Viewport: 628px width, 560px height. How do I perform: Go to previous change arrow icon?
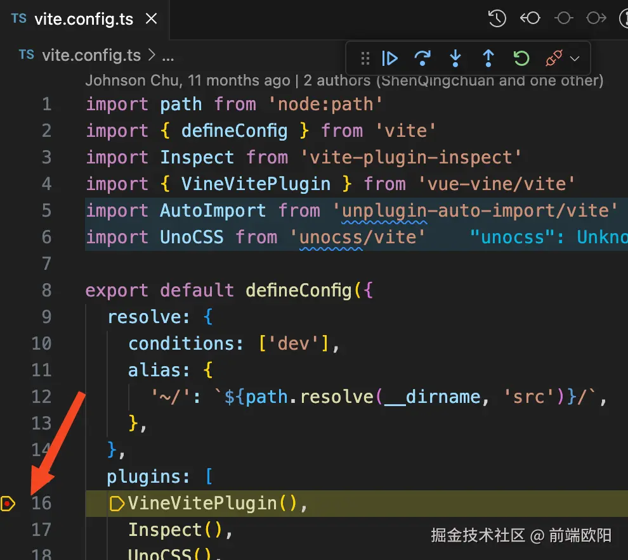[x=530, y=18]
